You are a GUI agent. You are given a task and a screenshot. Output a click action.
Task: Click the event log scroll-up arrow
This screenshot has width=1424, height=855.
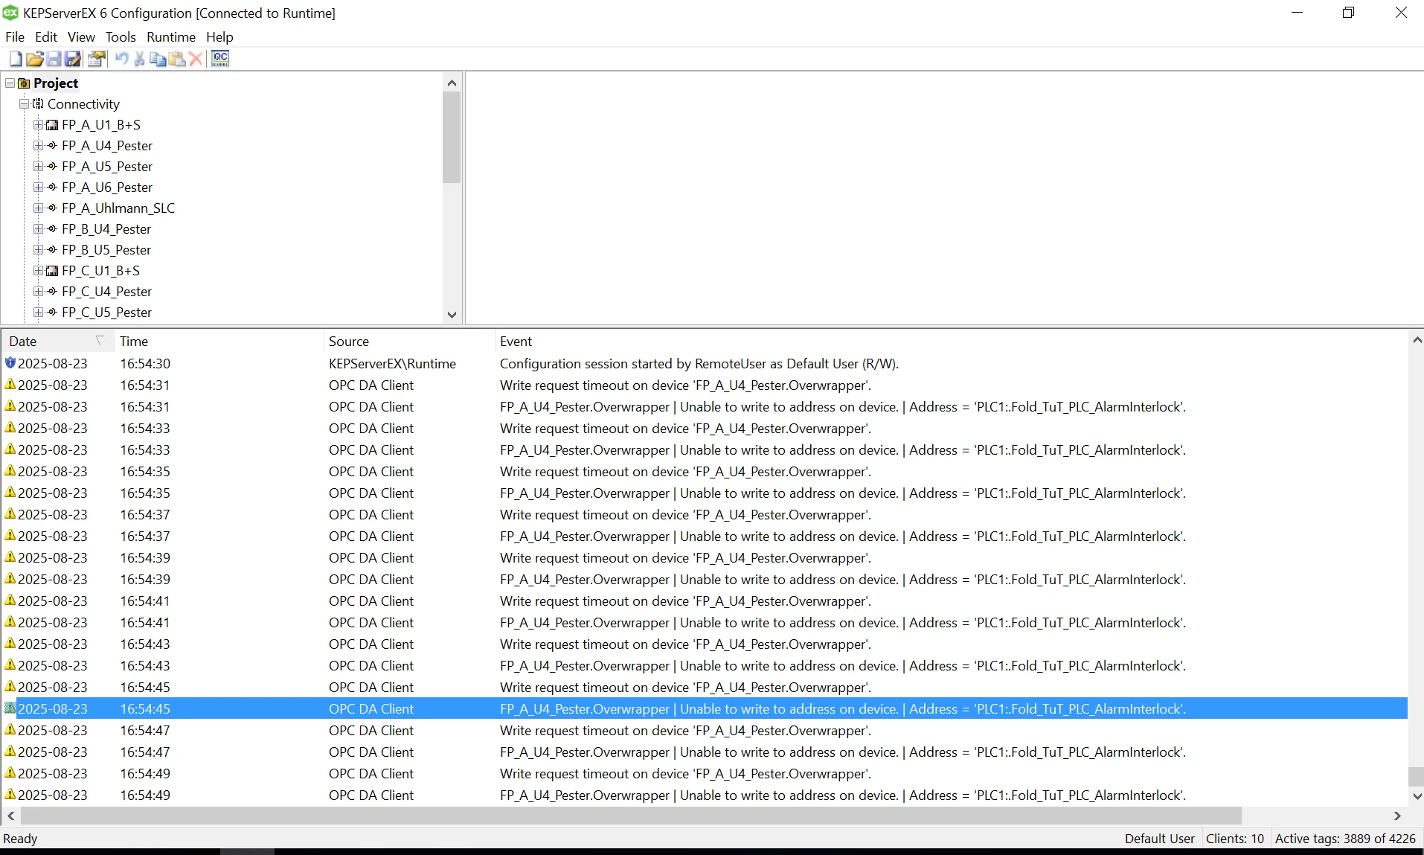pyautogui.click(x=1417, y=340)
